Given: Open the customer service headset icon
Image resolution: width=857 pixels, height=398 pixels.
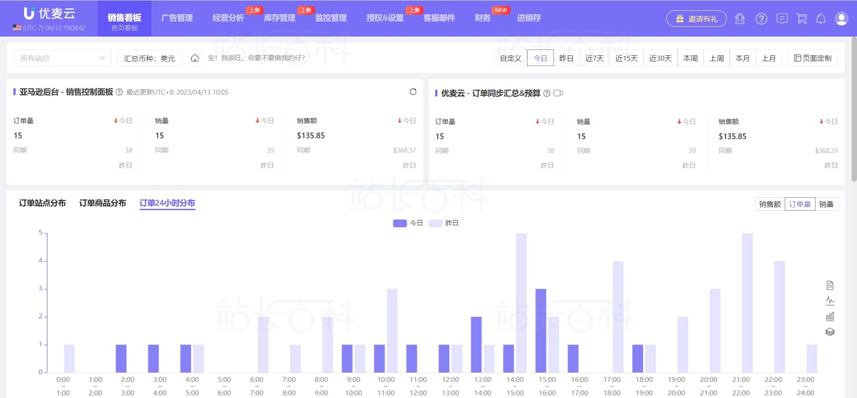Looking at the screenshot, I should 740,19.
